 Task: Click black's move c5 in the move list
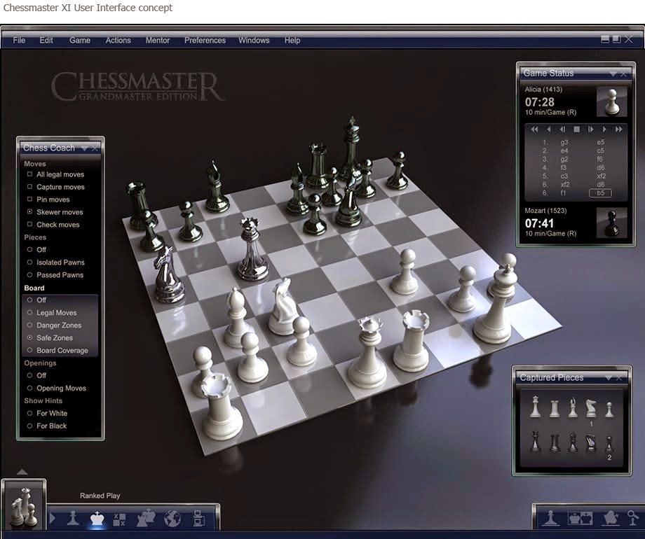tap(601, 150)
